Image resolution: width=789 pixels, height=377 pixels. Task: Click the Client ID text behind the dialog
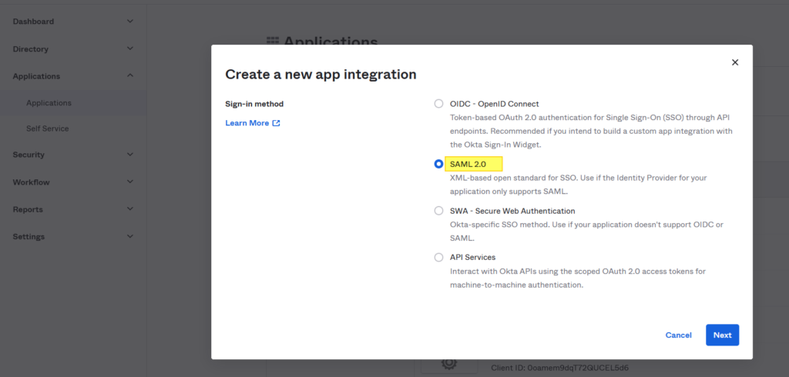tap(559, 368)
